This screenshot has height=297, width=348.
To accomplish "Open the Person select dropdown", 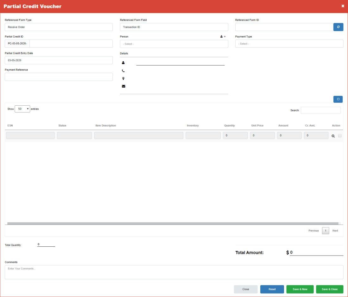I will (x=174, y=44).
